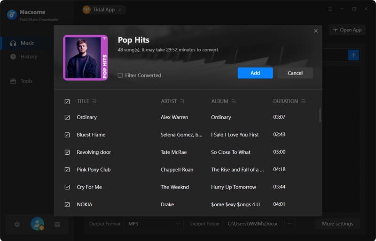The width and height of the screenshot is (376, 241).
Task: Click the Pop Hits dialog title
Action: coord(133,40)
